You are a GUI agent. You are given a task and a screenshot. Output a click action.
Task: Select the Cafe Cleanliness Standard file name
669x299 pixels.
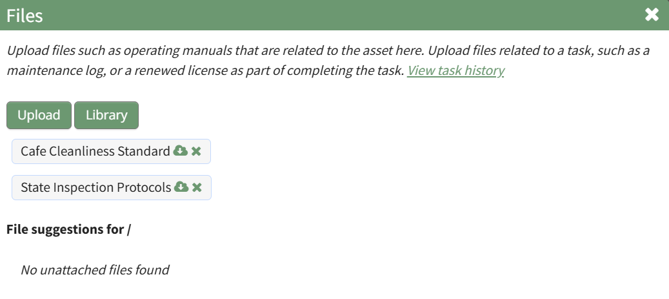[95, 151]
